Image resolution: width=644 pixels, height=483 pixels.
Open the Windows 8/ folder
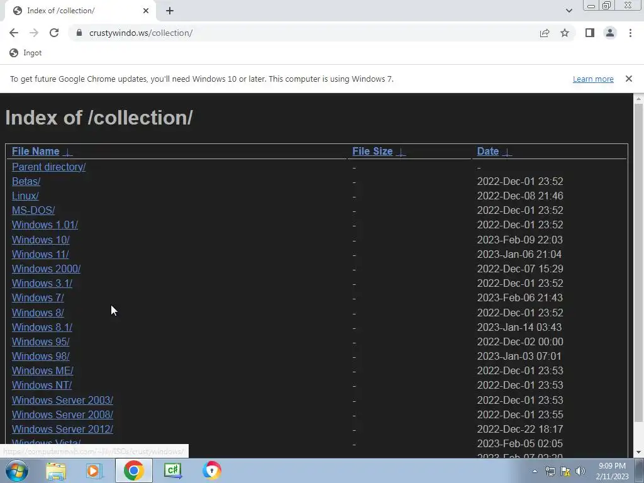(x=38, y=313)
